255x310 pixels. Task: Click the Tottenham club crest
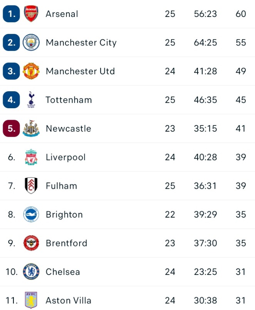(x=31, y=100)
